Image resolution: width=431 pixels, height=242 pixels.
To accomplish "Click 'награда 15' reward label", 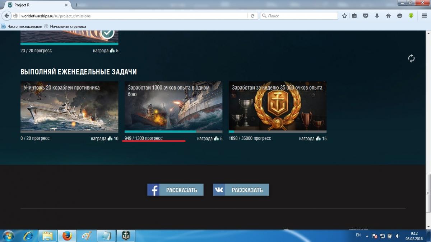I will click(x=313, y=139).
